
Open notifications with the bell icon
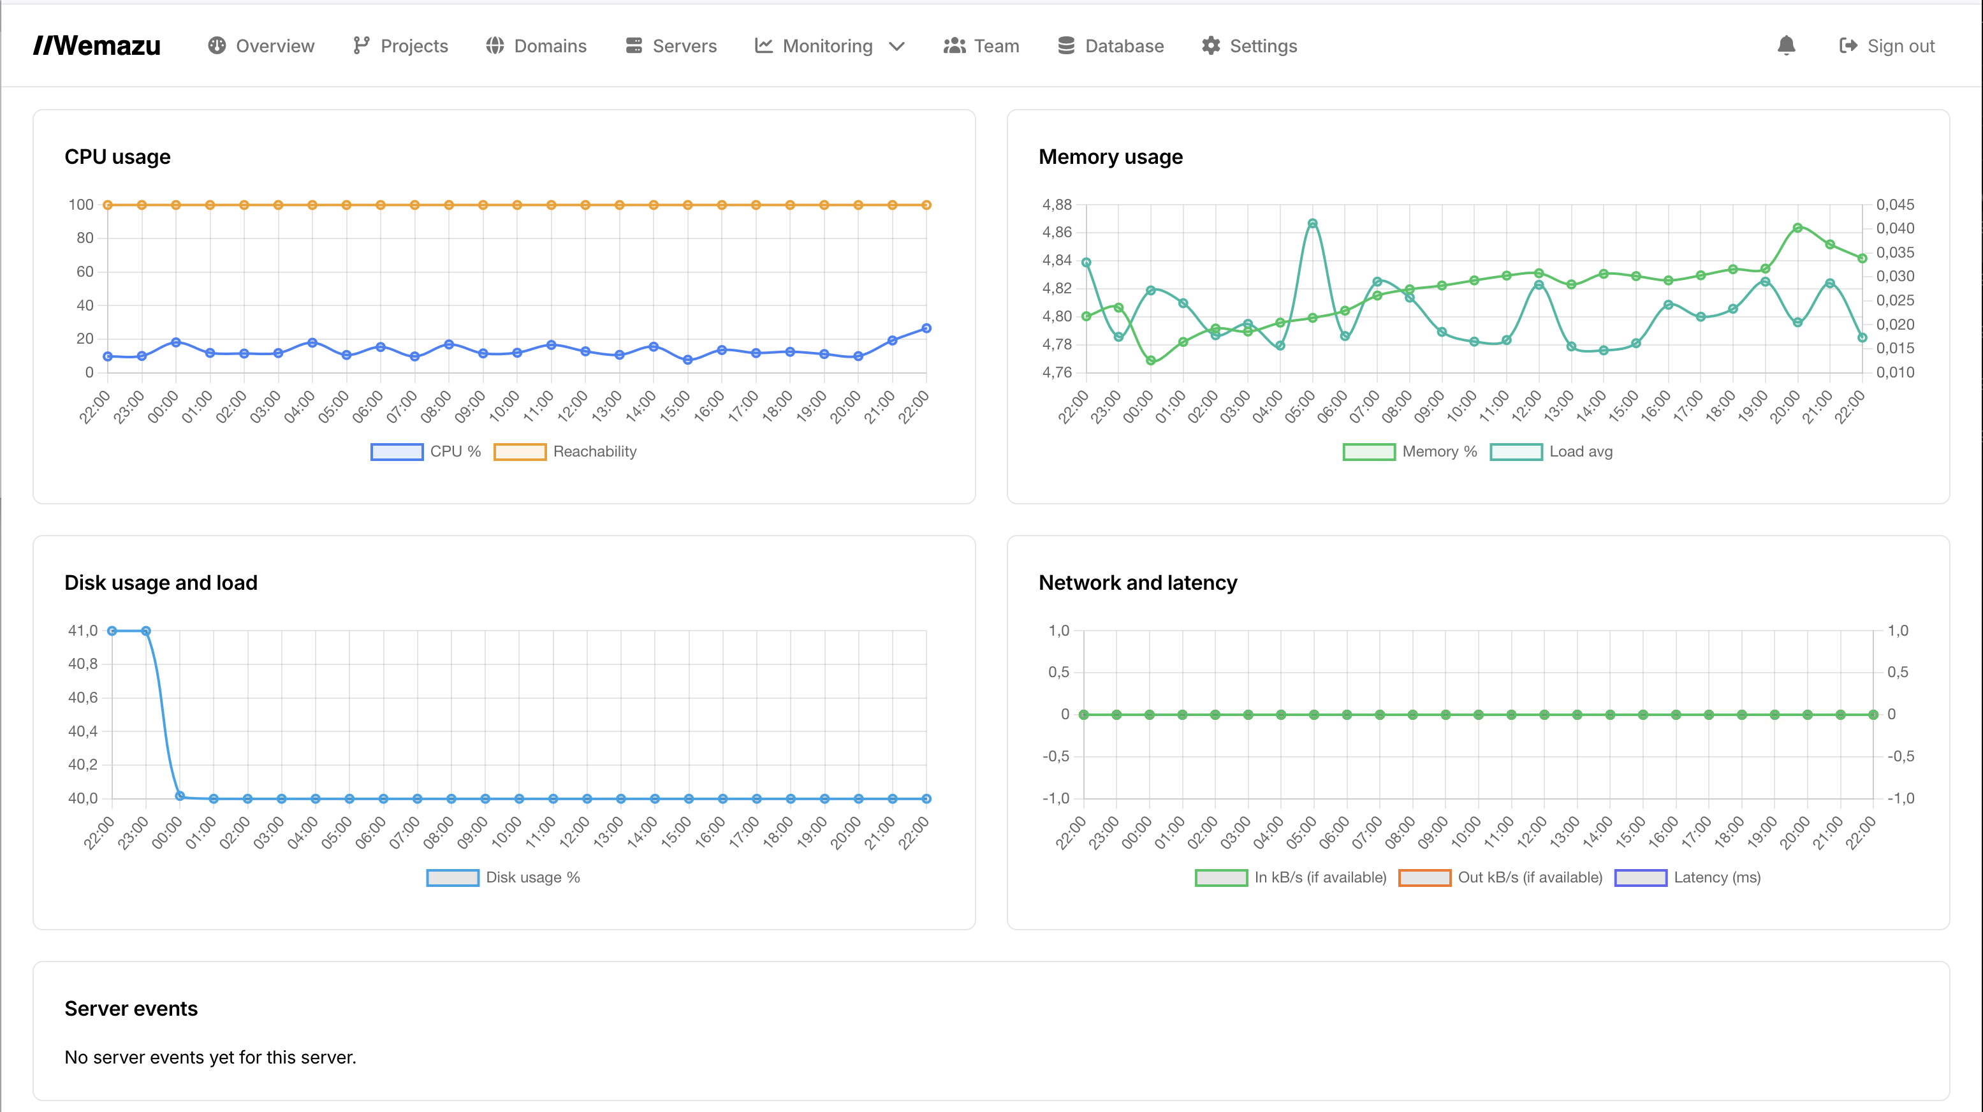coord(1786,45)
